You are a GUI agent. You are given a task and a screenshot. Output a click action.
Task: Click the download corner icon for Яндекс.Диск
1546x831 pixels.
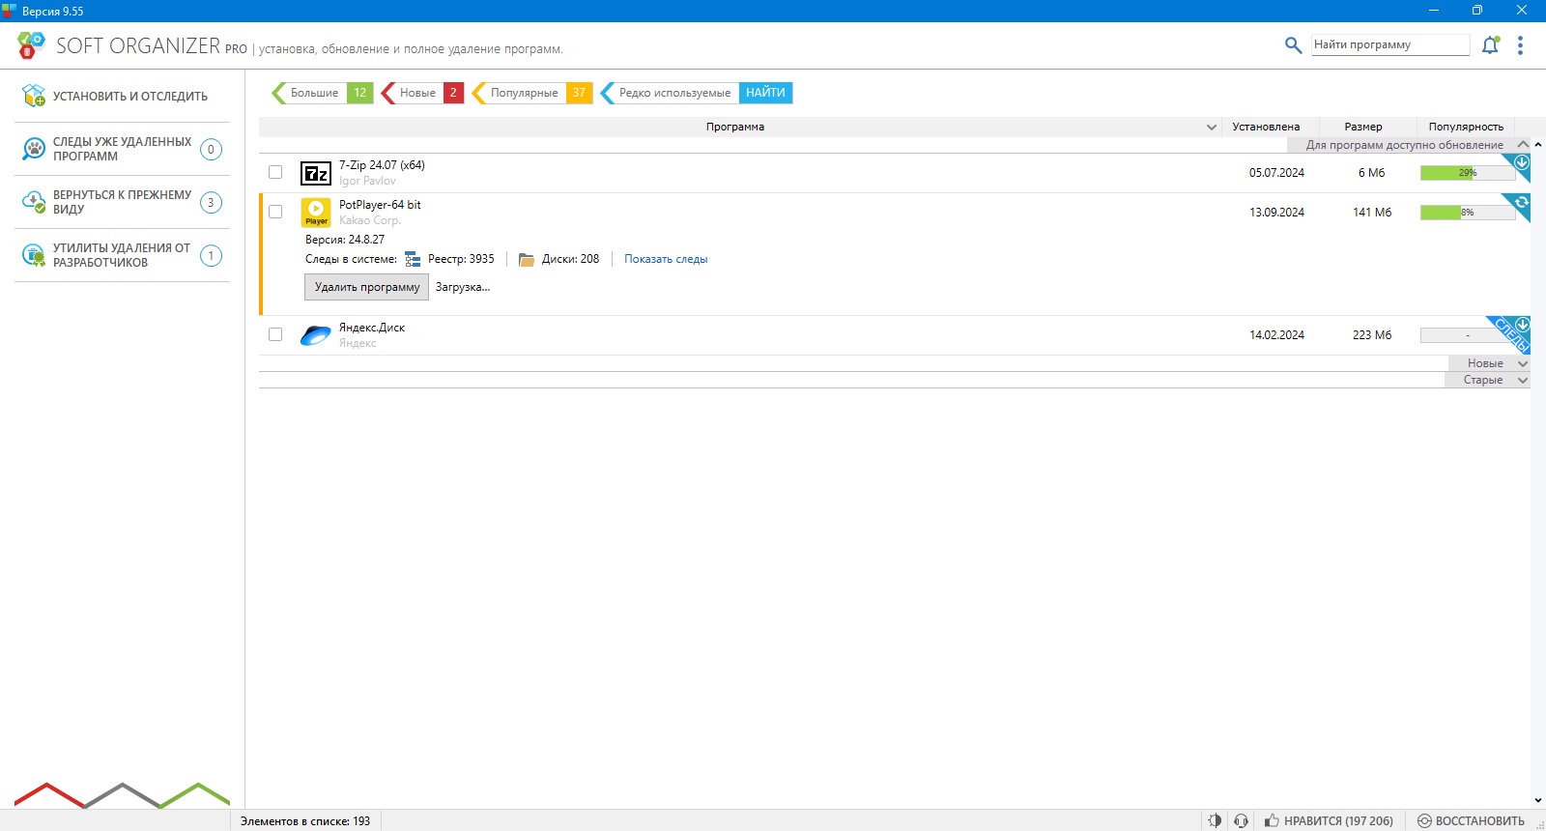1522,325
